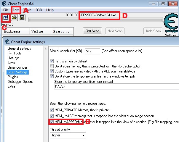Select Debugger Options in settings tree
This screenshot has width=179, height=142.
pos(20,82)
